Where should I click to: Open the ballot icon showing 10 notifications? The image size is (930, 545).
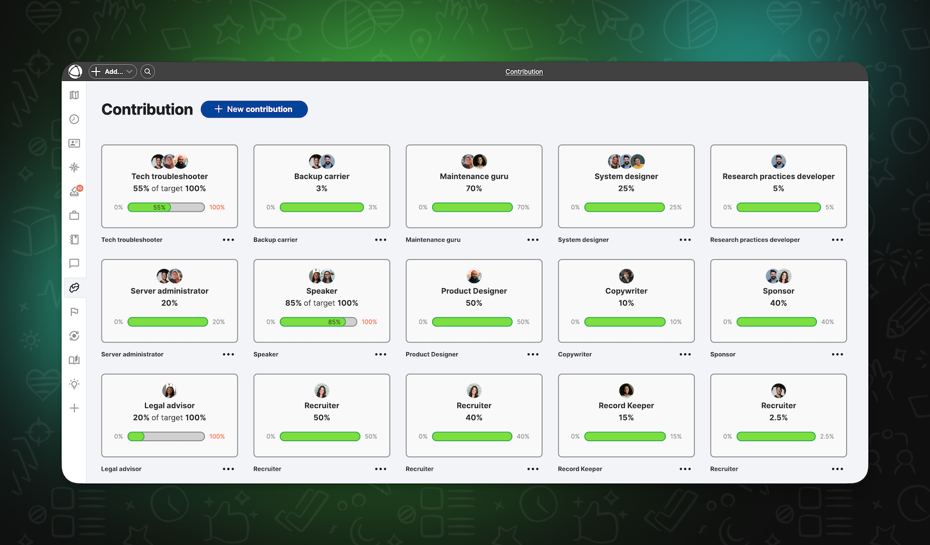pos(74,191)
